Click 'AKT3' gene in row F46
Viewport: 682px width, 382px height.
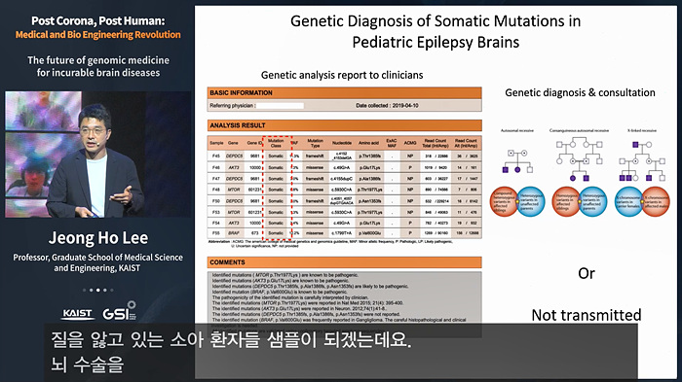click(234, 167)
